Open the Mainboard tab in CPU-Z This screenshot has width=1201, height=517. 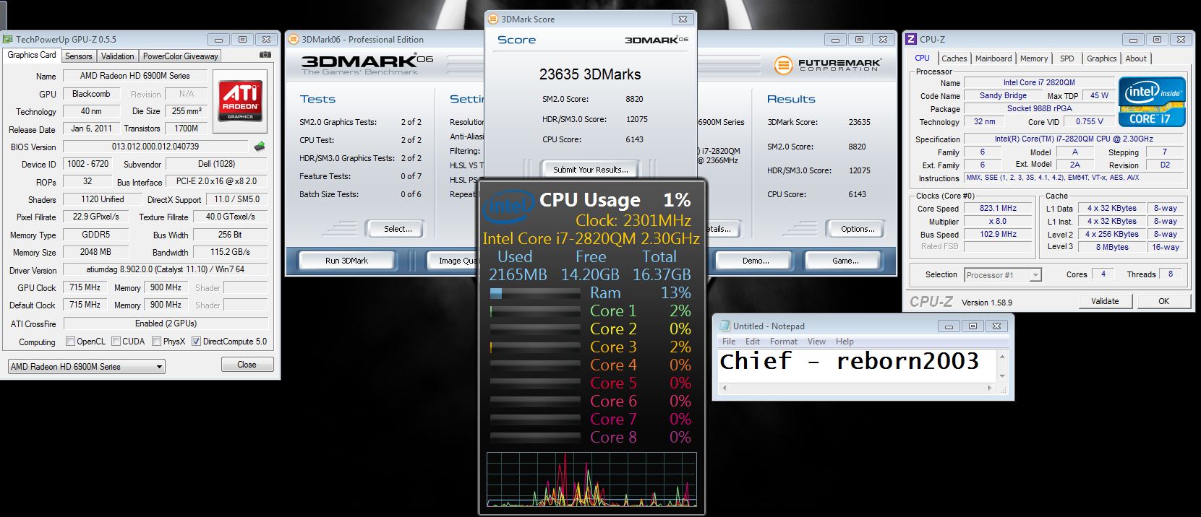tap(993, 58)
